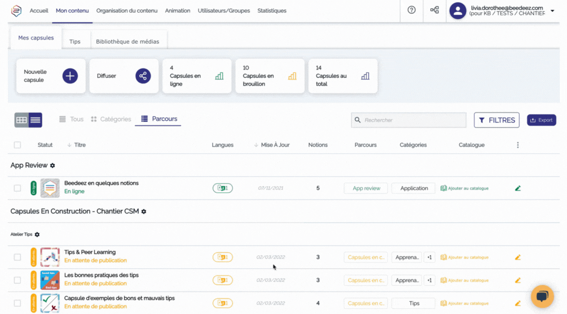The image size is (567, 314).
Task: Open the column options three-dot menu
Action: [x=518, y=145]
